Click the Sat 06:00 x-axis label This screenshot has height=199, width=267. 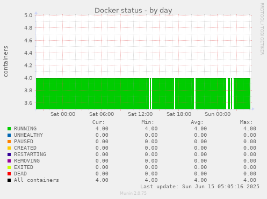(102, 114)
